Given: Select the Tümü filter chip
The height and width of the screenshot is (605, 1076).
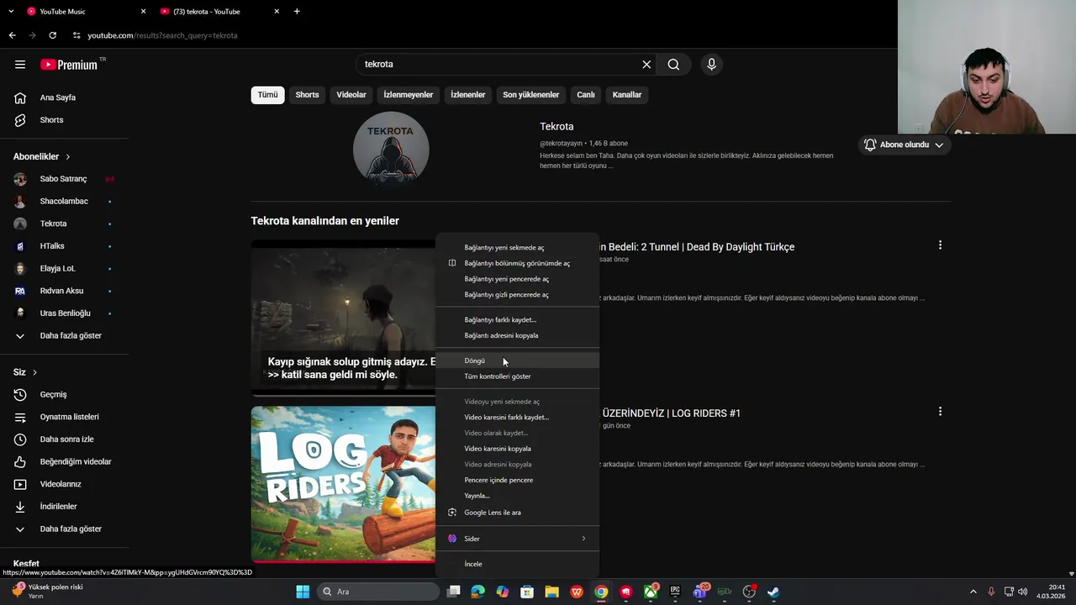Looking at the screenshot, I should [267, 95].
